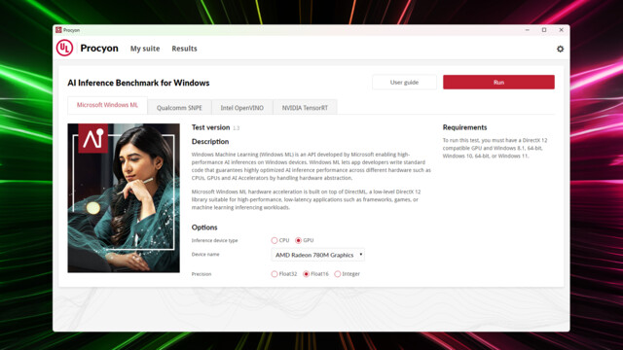This screenshot has width=623, height=350.
Task: Choose Float16 precision
Action: coord(306,274)
